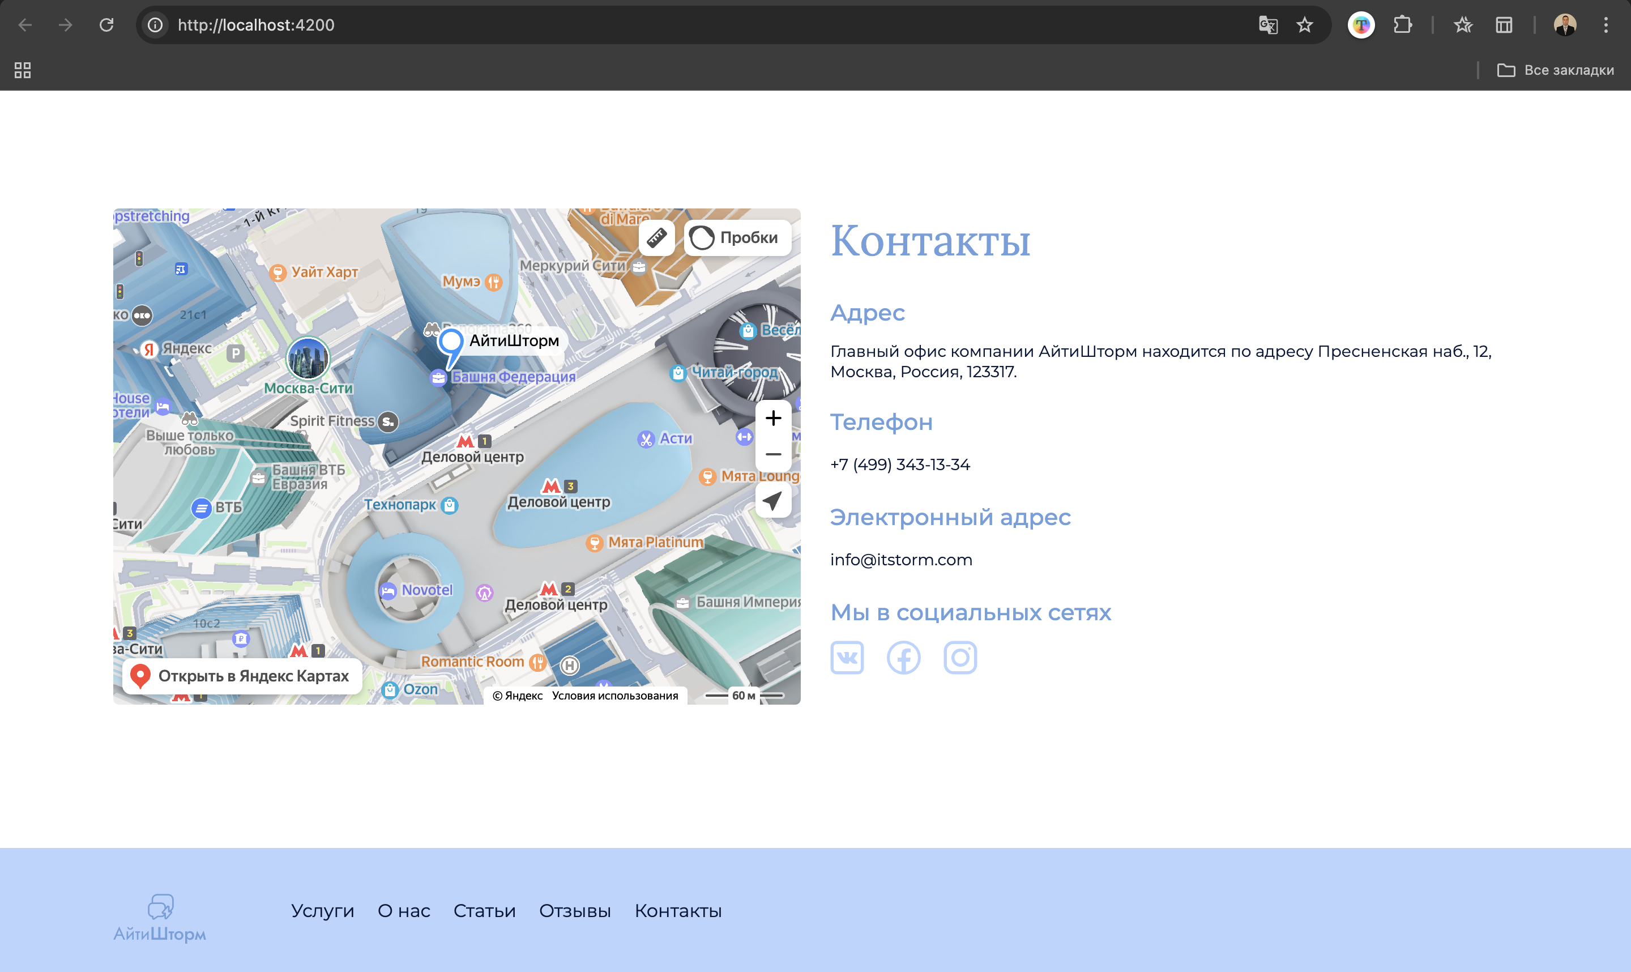Open the Instagram social icon
Viewport: 1631px width, 972px height.
click(x=960, y=657)
